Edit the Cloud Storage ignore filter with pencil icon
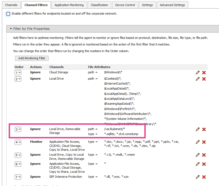The height and width of the screenshot is (186, 219). point(197,72)
